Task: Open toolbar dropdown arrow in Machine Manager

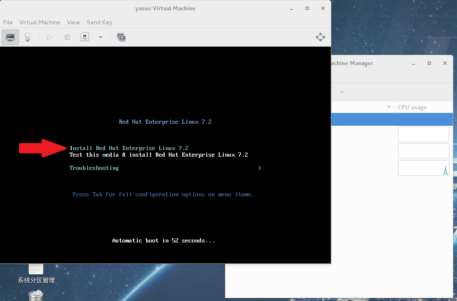Action: pos(342,92)
